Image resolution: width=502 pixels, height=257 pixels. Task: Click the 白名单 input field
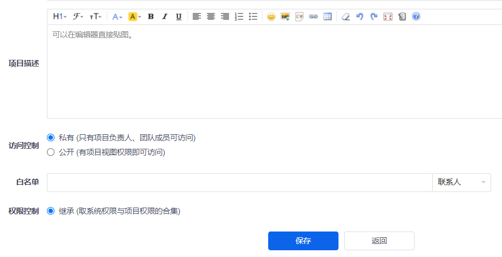(240, 183)
